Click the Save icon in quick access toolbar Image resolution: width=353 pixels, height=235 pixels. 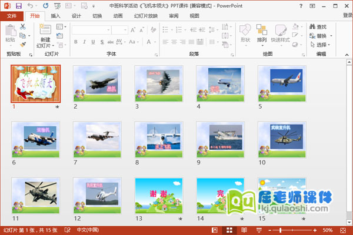pyautogui.click(x=19, y=5)
